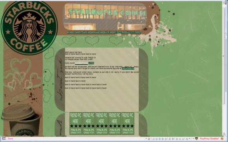Follow the CREATEBLOG link in the about me text

coord(128,68)
